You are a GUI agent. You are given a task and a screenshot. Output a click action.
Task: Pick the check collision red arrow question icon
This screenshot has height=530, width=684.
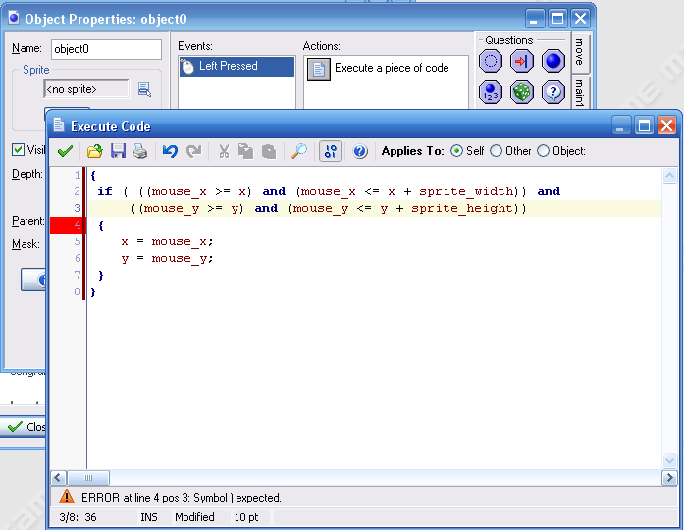pyautogui.click(x=522, y=61)
